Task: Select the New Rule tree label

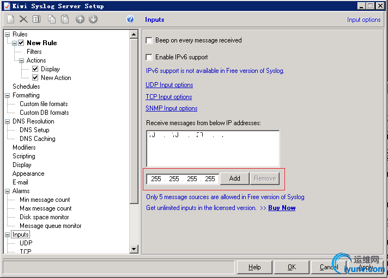Action: (x=42, y=43)
